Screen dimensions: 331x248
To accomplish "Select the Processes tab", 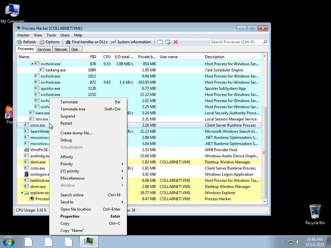I will (x=26, y=49).
